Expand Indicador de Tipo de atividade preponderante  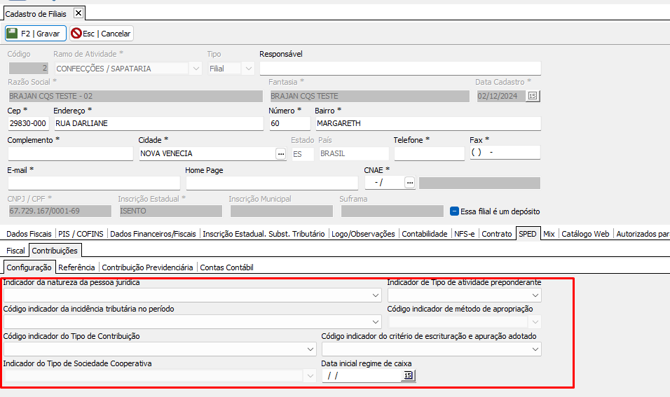[x=535, y=295]
